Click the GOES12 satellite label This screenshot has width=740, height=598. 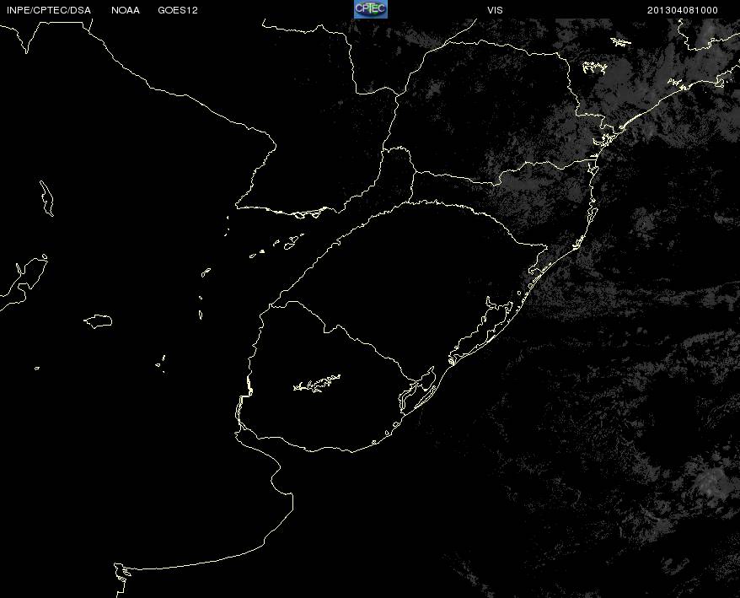[178, 10]
